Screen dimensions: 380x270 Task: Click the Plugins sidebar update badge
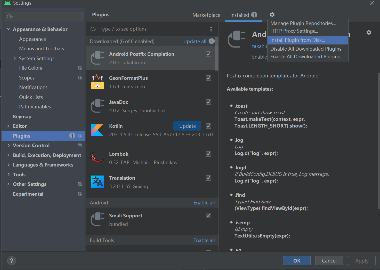coord(72,136)
